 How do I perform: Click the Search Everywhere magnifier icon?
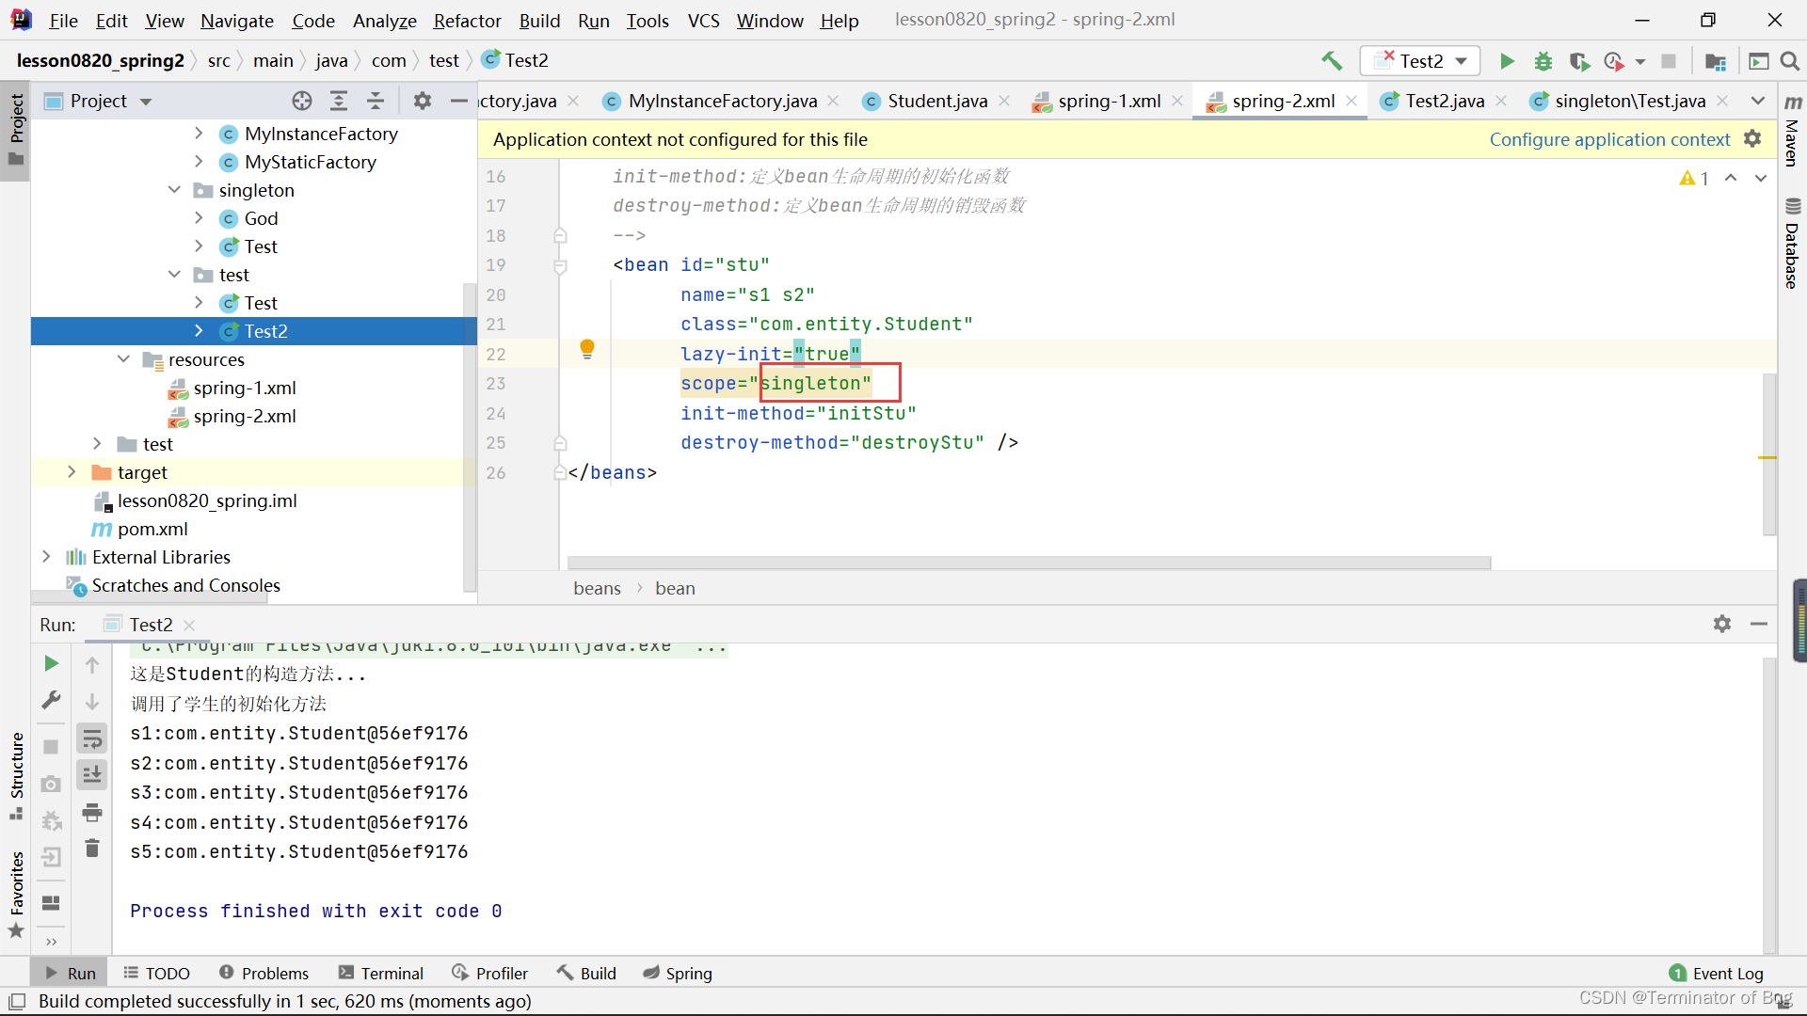pyautogui.click(x=1790, y=61)
